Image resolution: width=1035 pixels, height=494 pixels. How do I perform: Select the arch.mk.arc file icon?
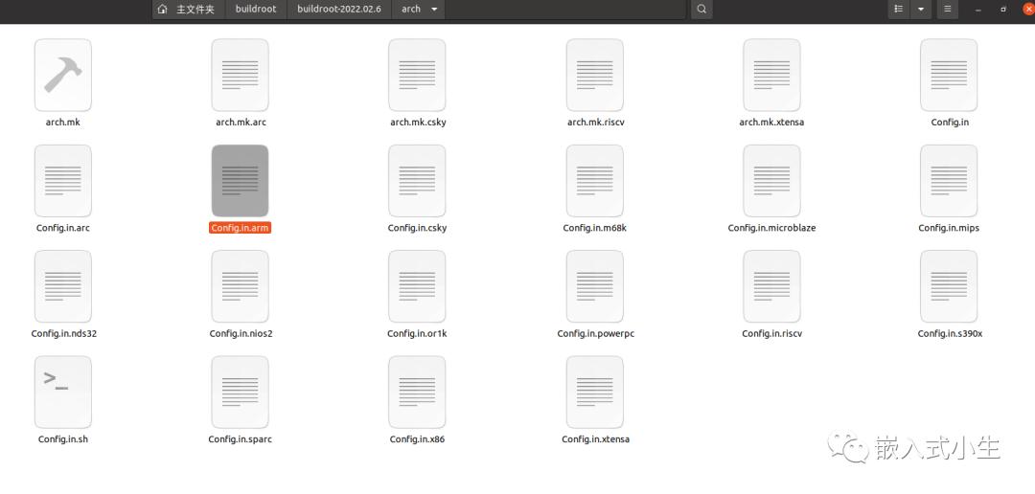(241, 75)
